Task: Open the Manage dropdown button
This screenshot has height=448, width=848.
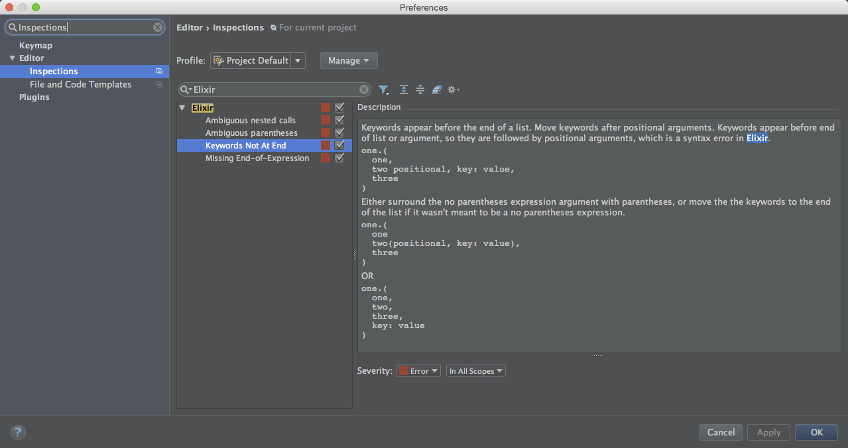Action: 349,60
